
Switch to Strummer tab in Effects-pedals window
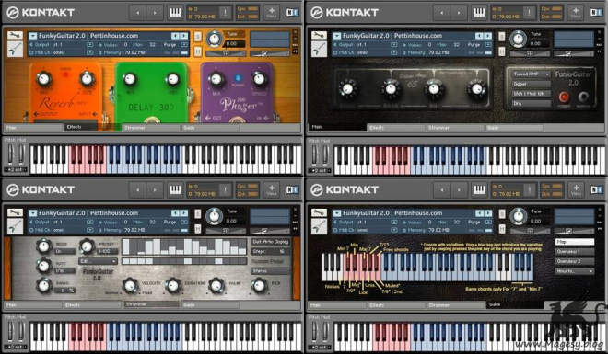tap(151, 127)
